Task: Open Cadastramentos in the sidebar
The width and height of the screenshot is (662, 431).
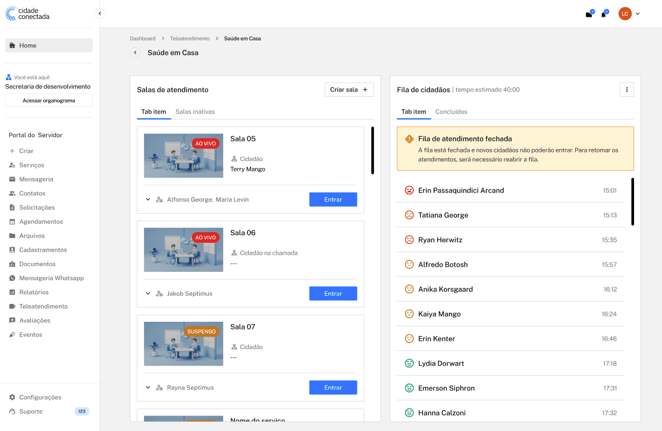Action: [x=38, y=250]
